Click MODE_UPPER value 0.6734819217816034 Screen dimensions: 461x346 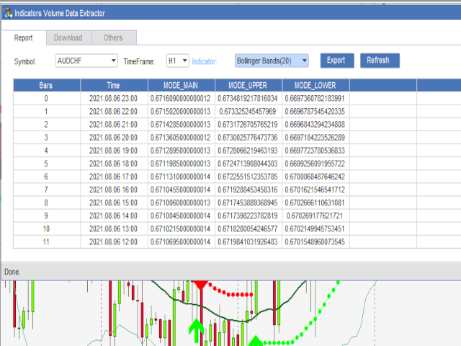coord(248,98)
